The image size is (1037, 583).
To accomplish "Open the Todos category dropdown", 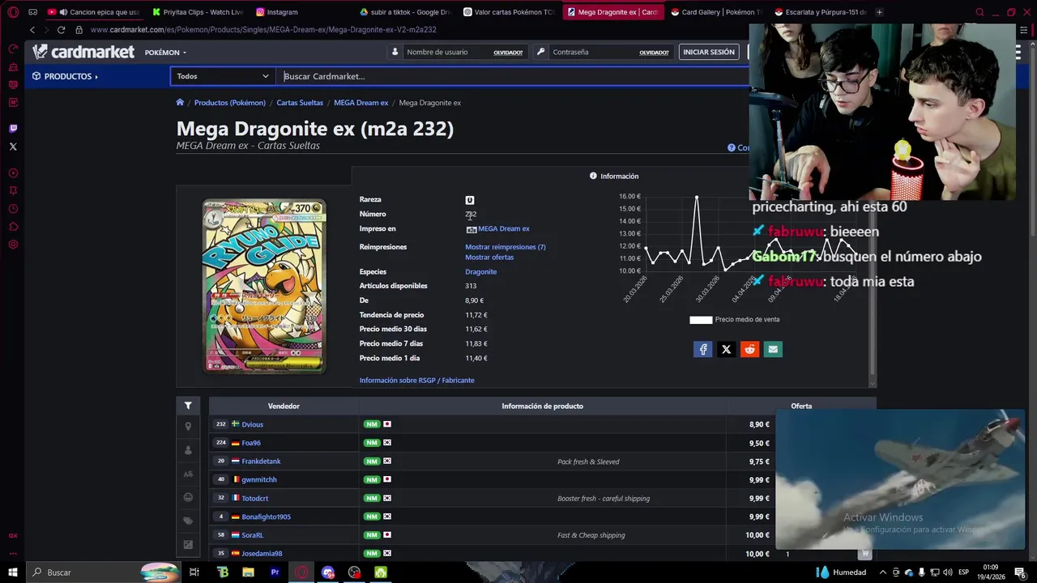I will tap(223, 76).
